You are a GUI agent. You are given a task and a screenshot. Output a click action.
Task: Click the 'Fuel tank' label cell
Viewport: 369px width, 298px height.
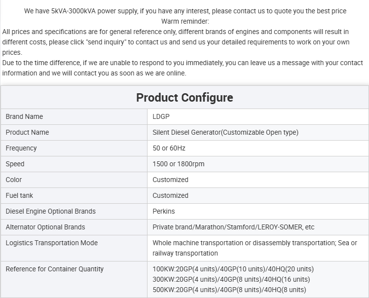pyautogui.click(x=74, y=195)
